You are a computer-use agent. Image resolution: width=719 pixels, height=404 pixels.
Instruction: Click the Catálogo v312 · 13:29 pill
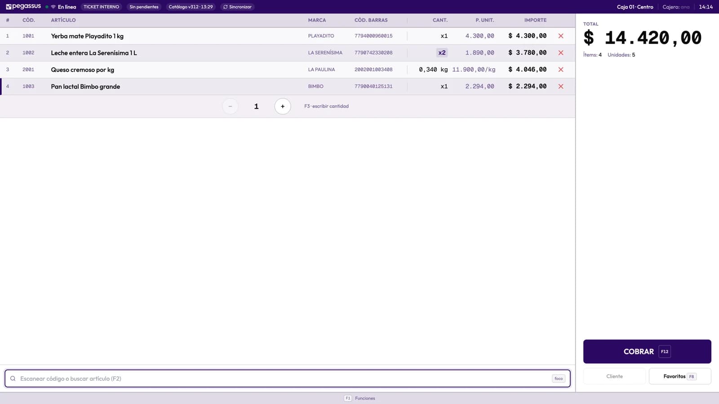click(191, 7)
